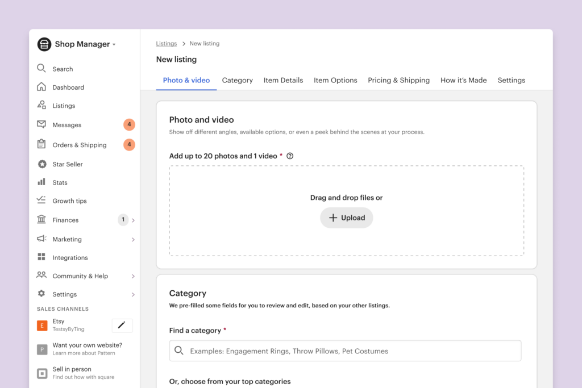Open the Item Options tab
This screenshot has width=582, height=388.
(x=335, y=80)
